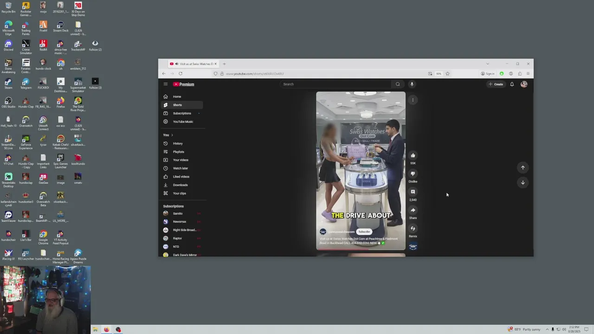Remix this Short
This screenshot has width=594, height=334.
click(413, 228)
